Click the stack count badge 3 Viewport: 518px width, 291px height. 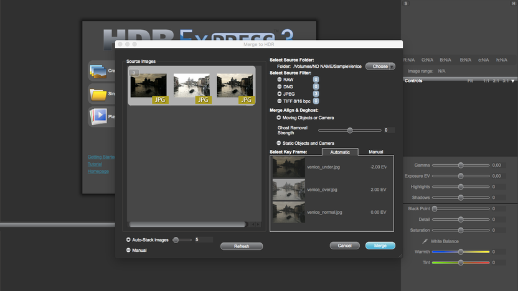point(134,73)
